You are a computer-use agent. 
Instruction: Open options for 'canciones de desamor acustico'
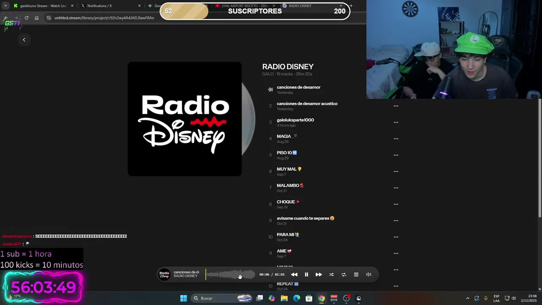[x=396, y=106]
